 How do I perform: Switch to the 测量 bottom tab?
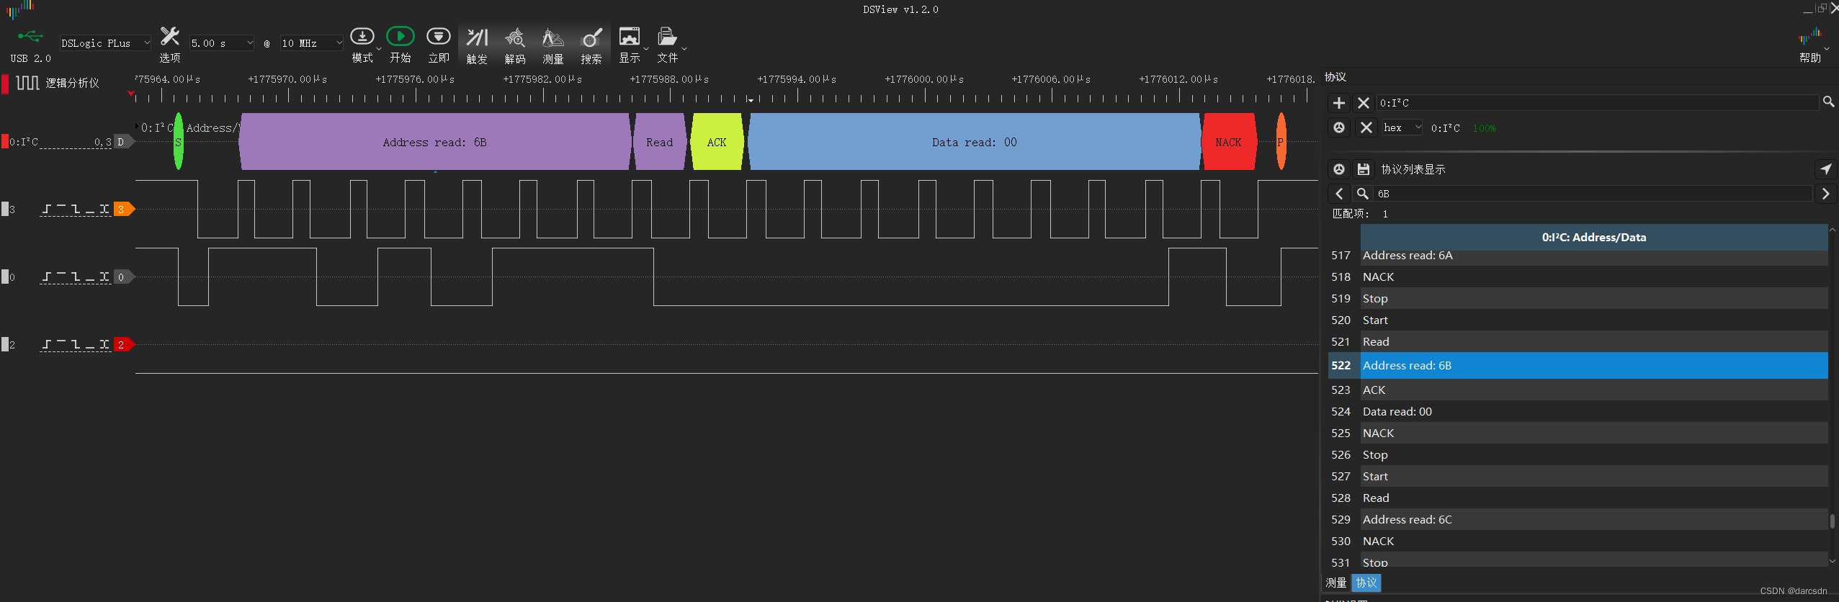1336,583
